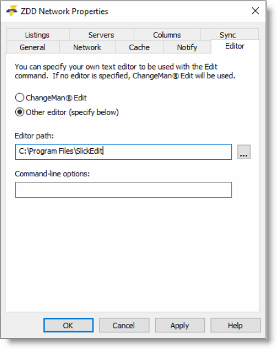This screenshot has width=277, height=349.
Task: Open the General tab
Action: [x=32, y=47]
